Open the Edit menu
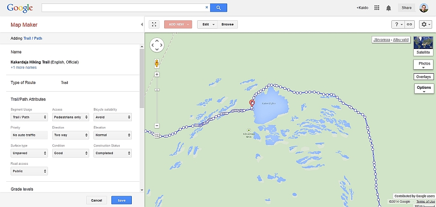 (207, 25)
